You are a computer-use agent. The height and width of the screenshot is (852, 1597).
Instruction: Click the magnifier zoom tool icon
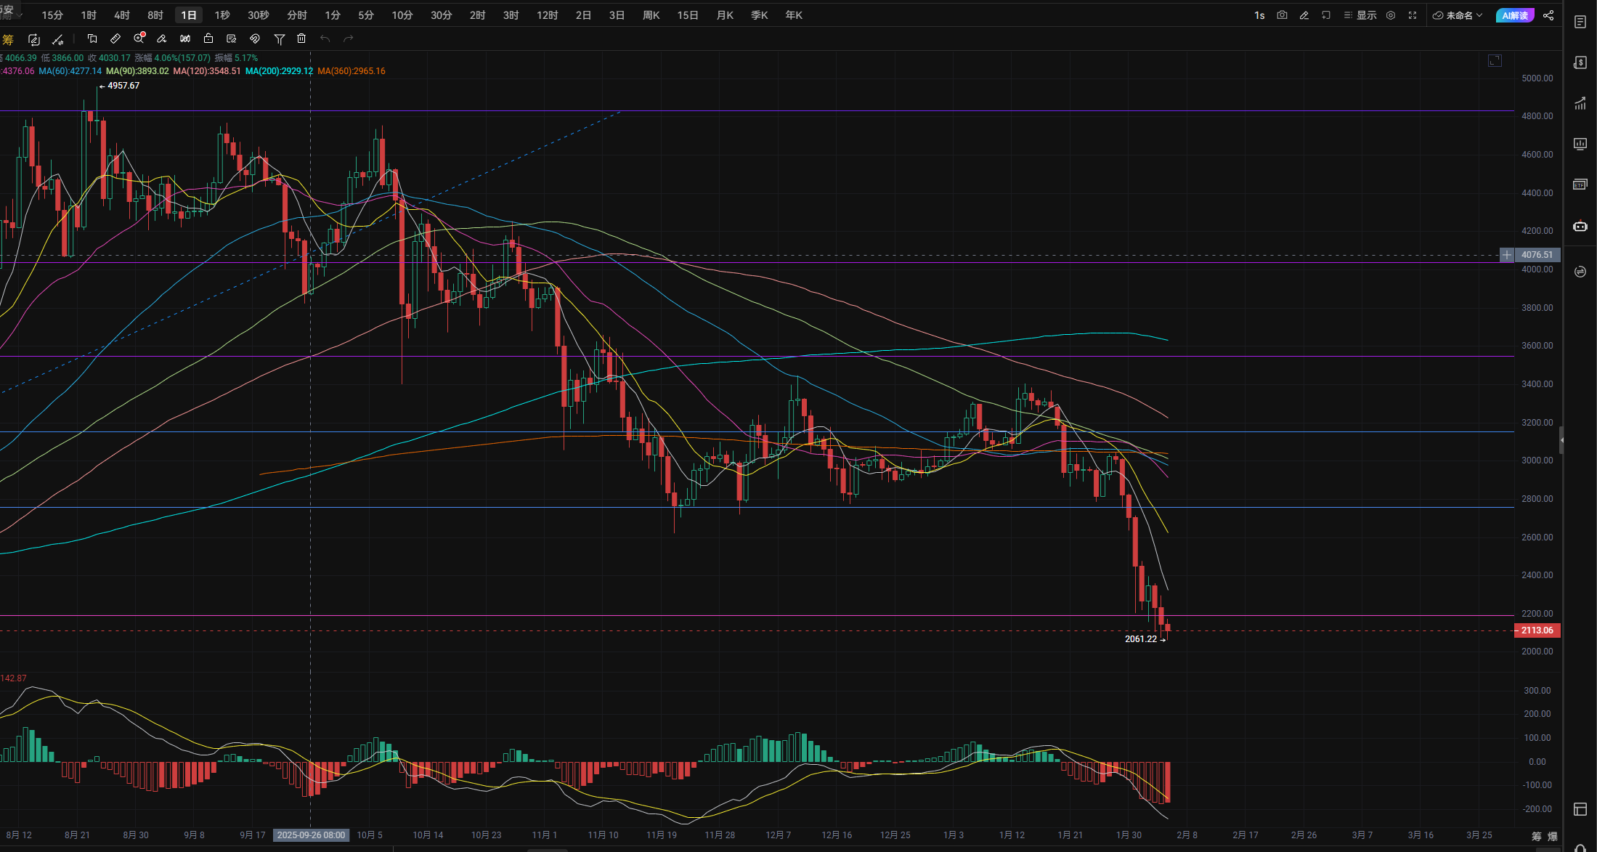(139, 38)
